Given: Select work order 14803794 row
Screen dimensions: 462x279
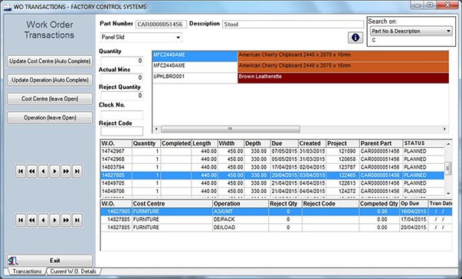Looking at the screenshot, I should [x=273, y=167].
